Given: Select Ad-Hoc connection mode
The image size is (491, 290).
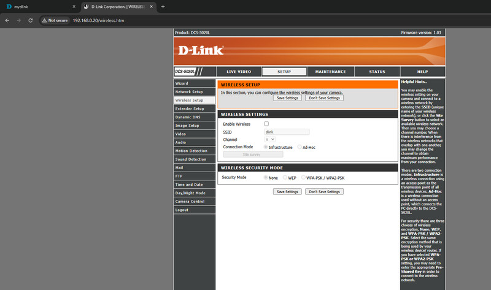Looking at the screenshot, I should point(300,147).
